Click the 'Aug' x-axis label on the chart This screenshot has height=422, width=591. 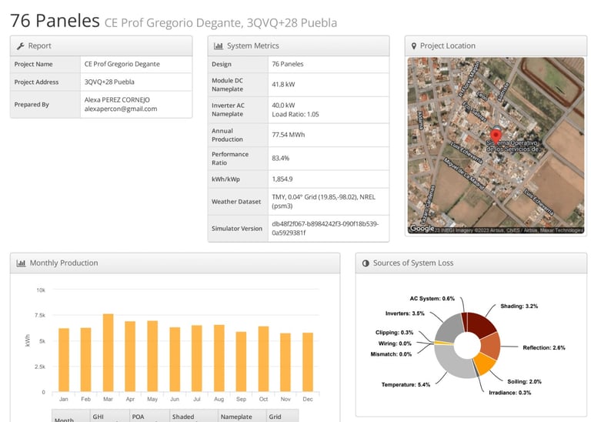click(x=219, y=399)
